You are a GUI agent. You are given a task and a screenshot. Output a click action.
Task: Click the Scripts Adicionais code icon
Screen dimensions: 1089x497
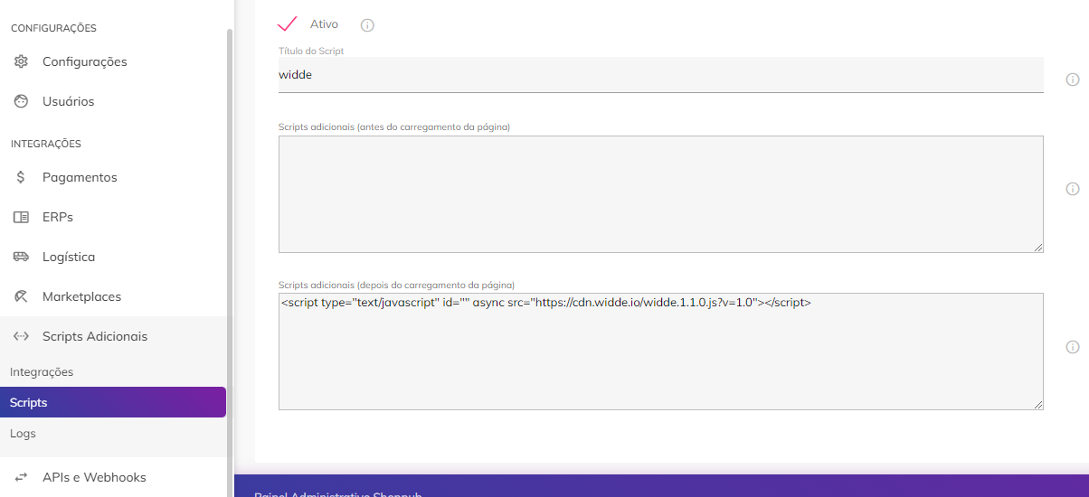tap(21, 336)
